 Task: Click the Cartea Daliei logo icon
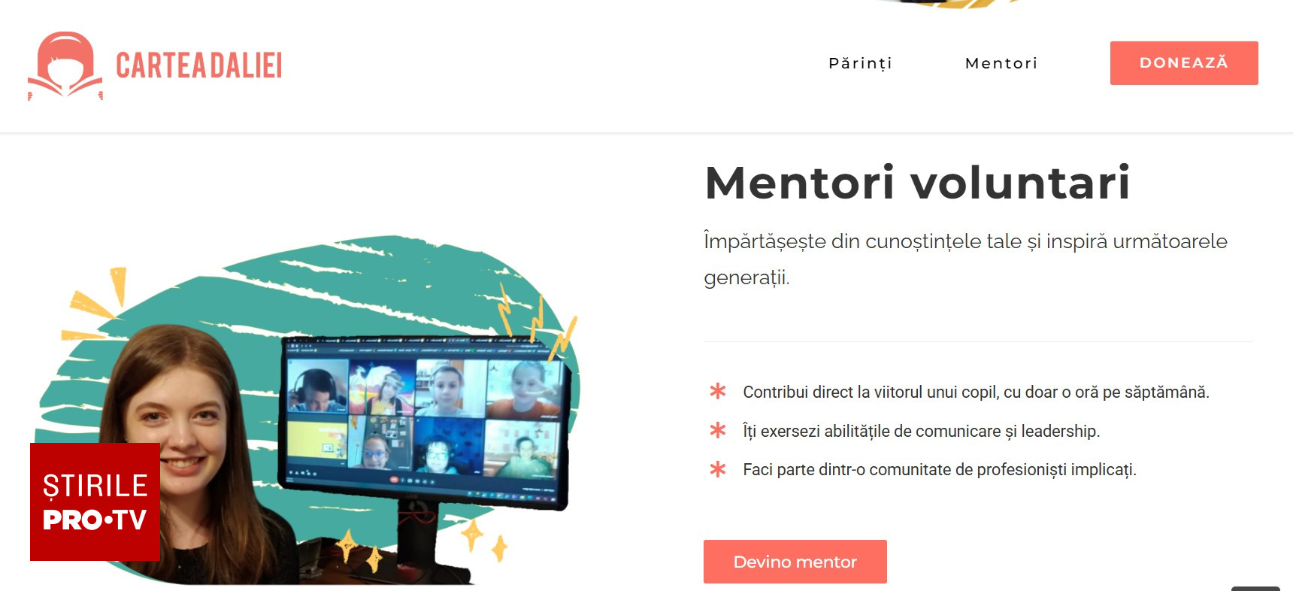tap(65, 65)
